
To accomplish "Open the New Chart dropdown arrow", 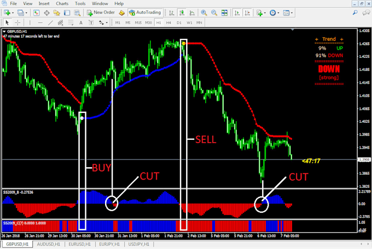I will pos(13,13).
